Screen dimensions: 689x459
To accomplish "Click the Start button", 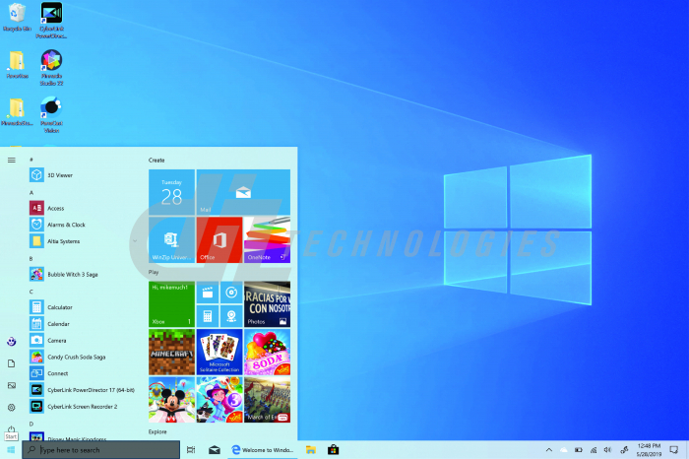I will coord(11,450).
